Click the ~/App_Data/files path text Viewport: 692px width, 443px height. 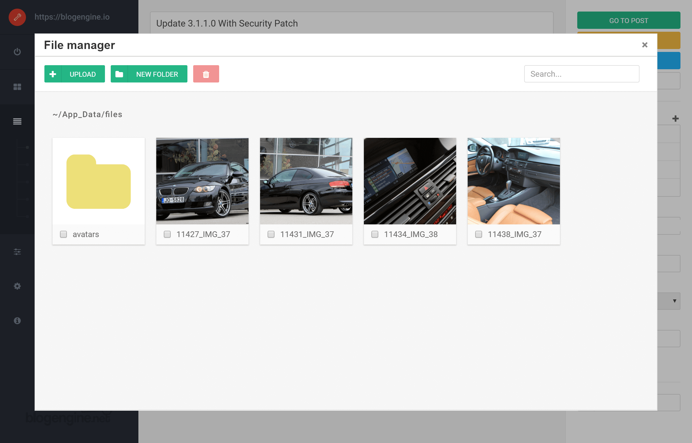click(x=87, y=114)
